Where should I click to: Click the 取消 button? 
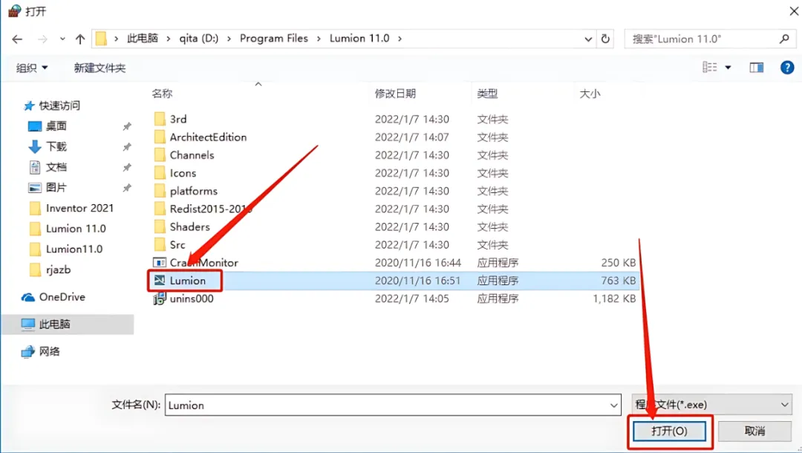pyautogui.click(x=755, y=431)
